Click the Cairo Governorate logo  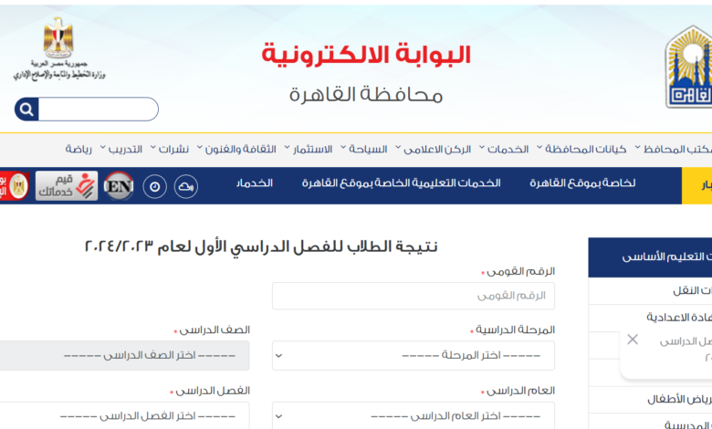(x=688, y=67)
